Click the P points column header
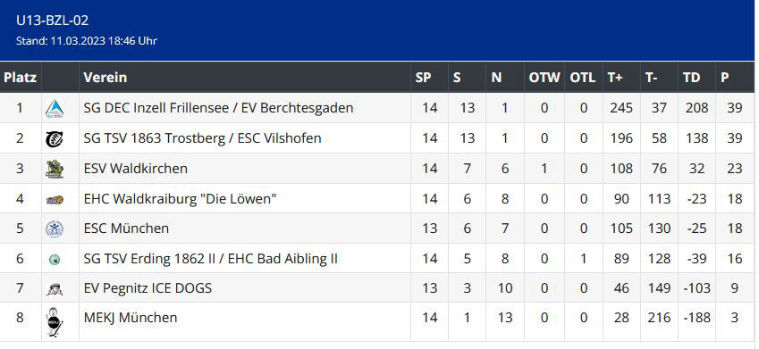This screenshot has width=759, height=349. coord(725,78)
